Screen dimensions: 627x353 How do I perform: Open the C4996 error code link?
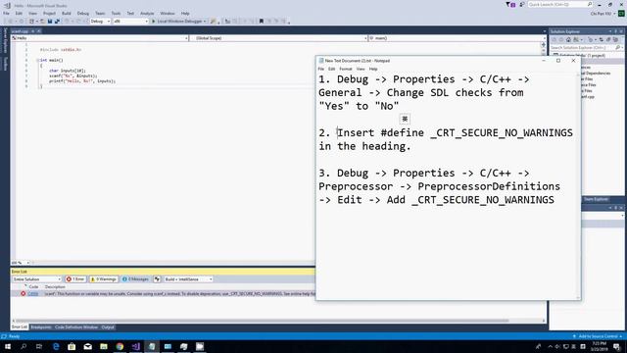(33, 294)
